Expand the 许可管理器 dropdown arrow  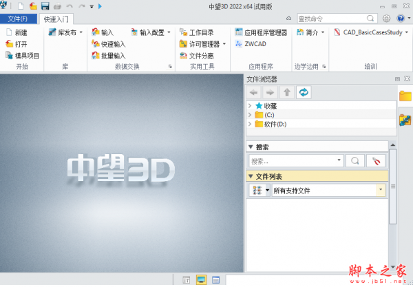[224, 44]
